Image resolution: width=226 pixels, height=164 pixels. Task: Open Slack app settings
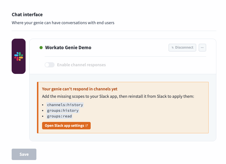pos(66,126)
